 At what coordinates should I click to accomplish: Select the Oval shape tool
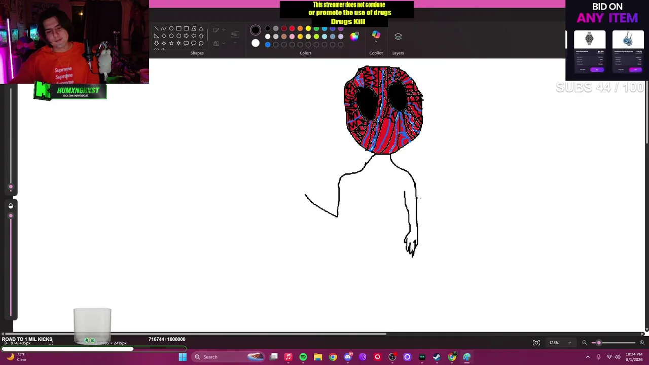171,28
